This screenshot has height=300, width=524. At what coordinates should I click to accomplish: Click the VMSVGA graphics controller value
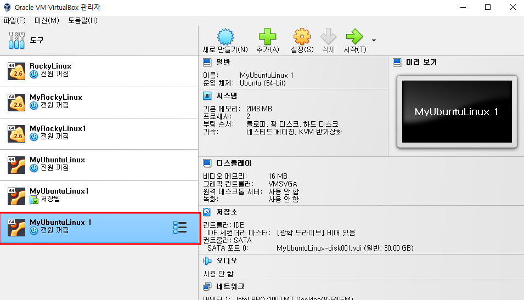point(283,184)
